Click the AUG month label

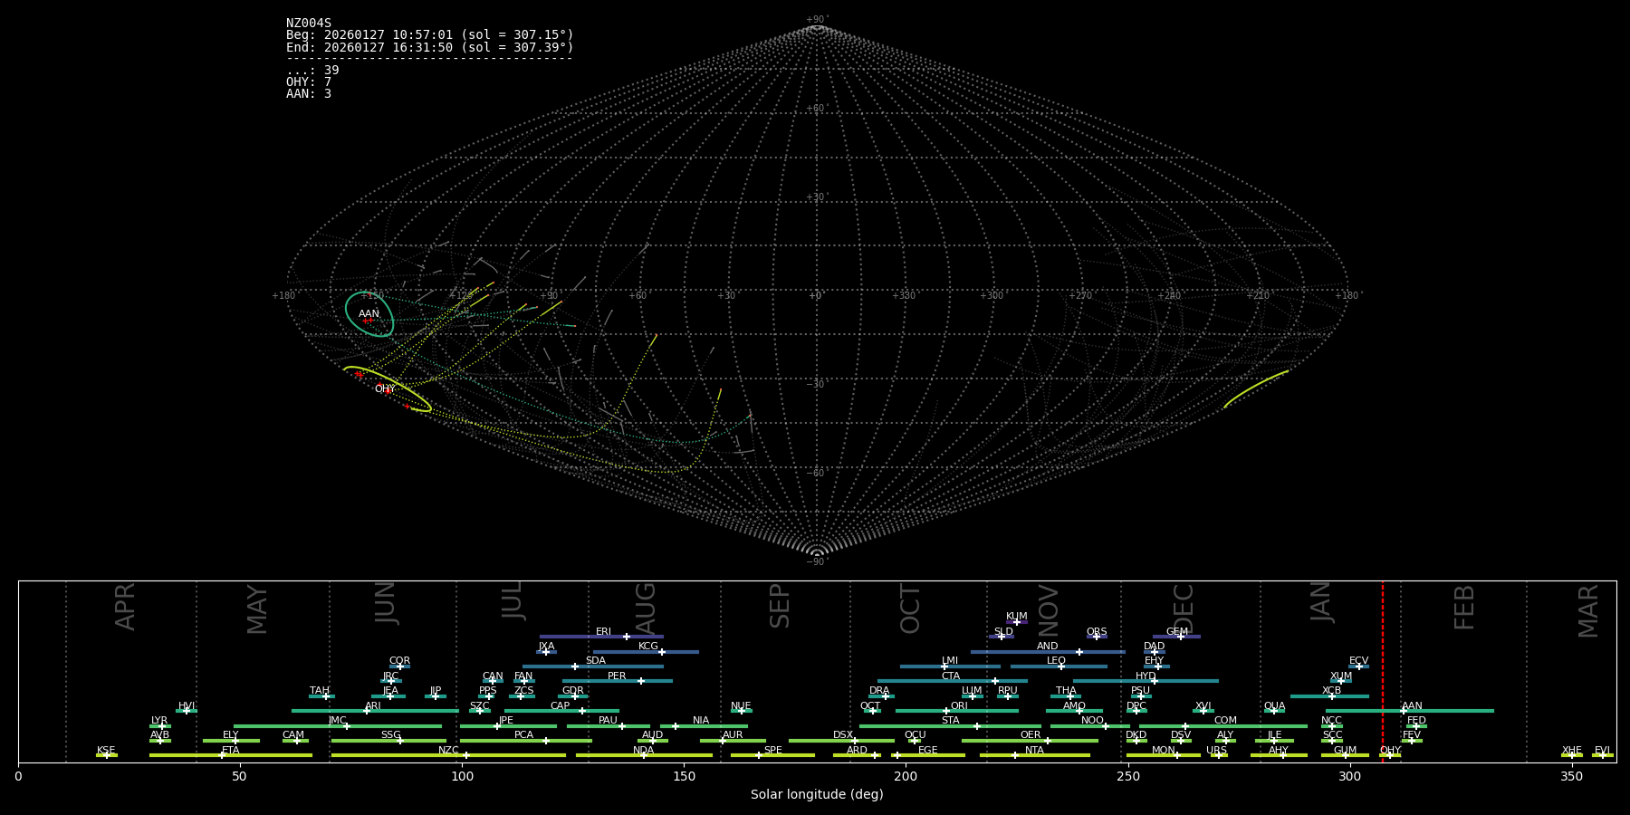tap(646, 609)
